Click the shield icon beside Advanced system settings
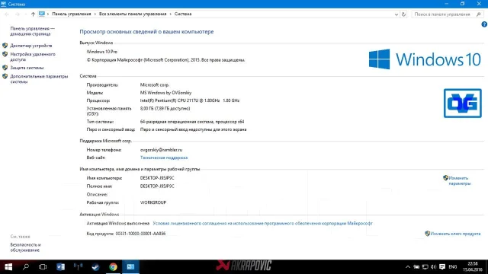The image size is (488, 274). (5, 76)
